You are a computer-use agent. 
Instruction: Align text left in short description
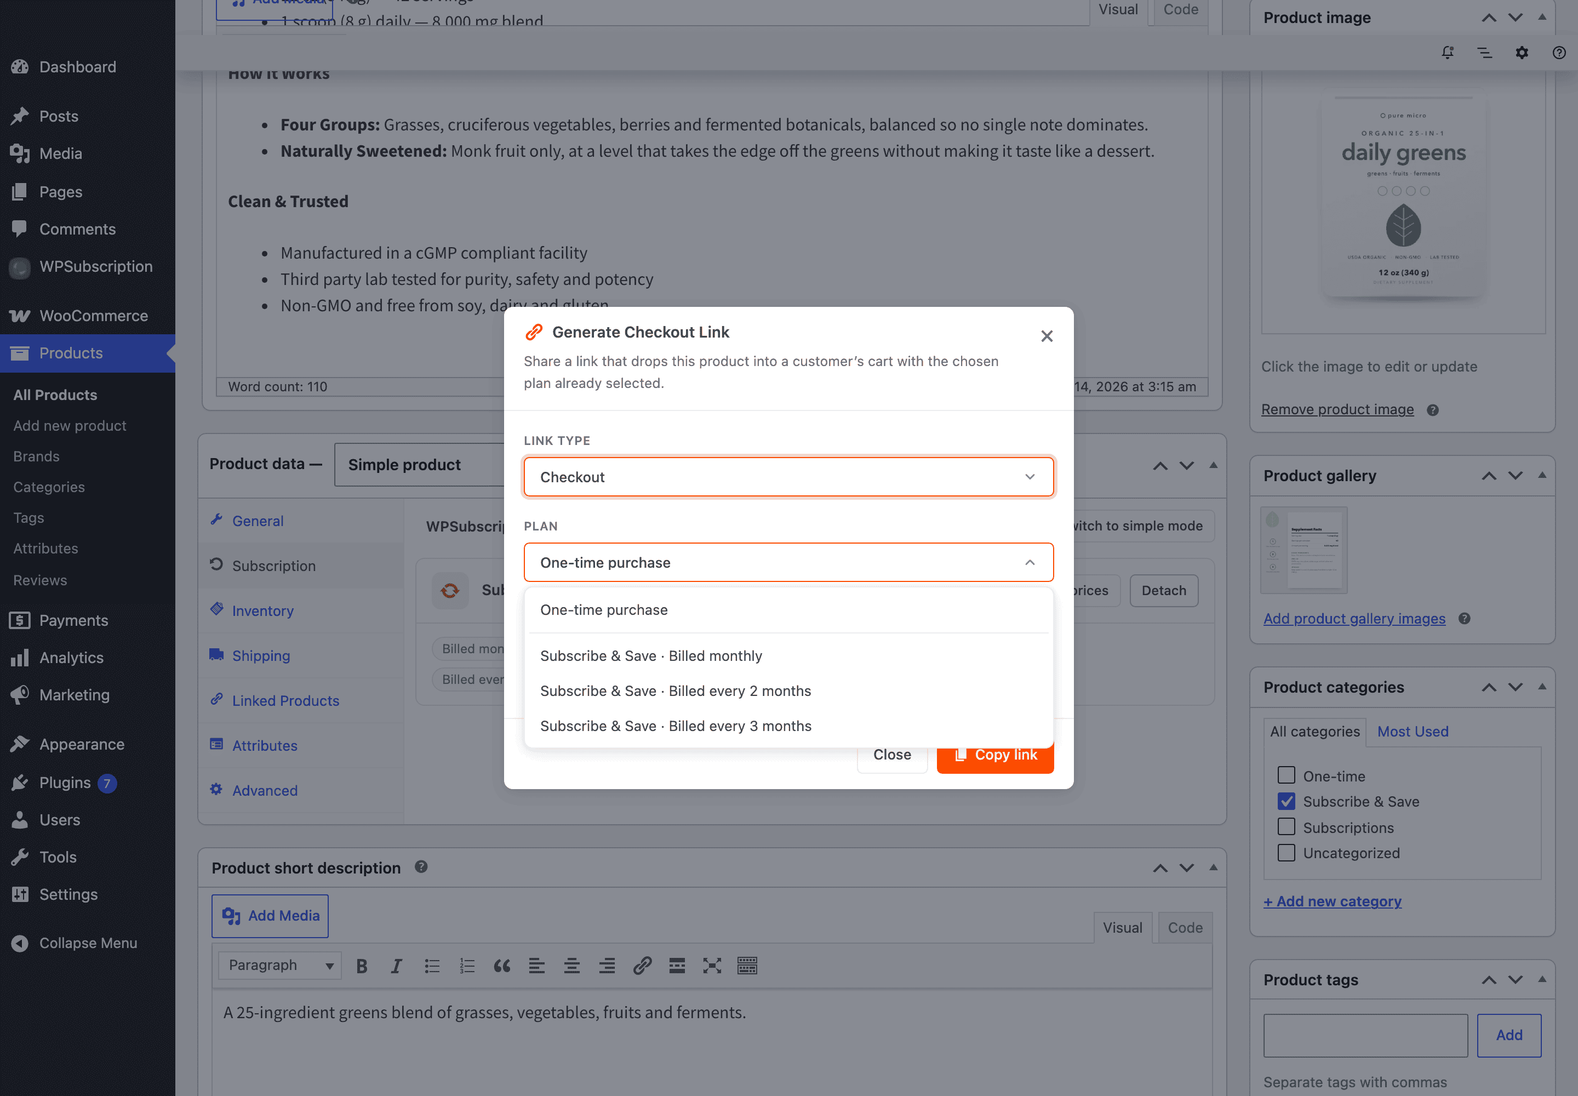537,966
